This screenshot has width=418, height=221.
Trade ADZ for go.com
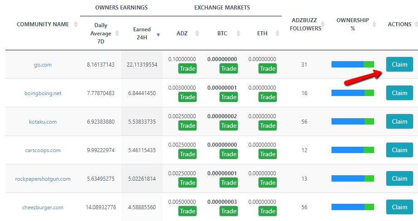pos(187,68)
